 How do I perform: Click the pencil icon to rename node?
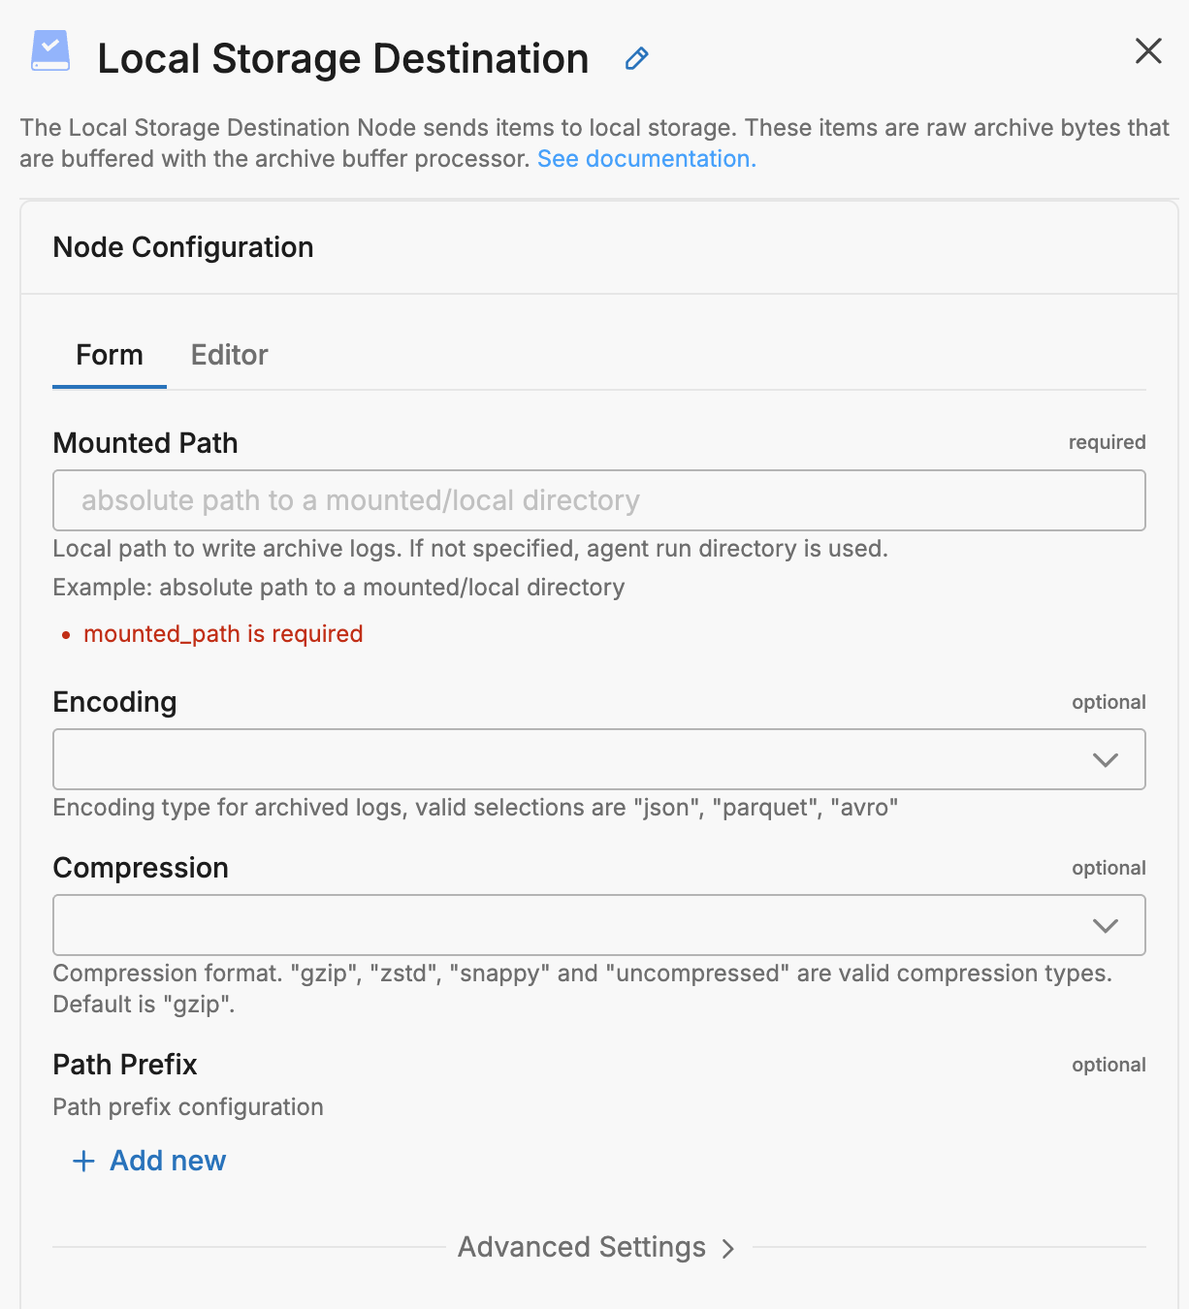tap(636, 59)
